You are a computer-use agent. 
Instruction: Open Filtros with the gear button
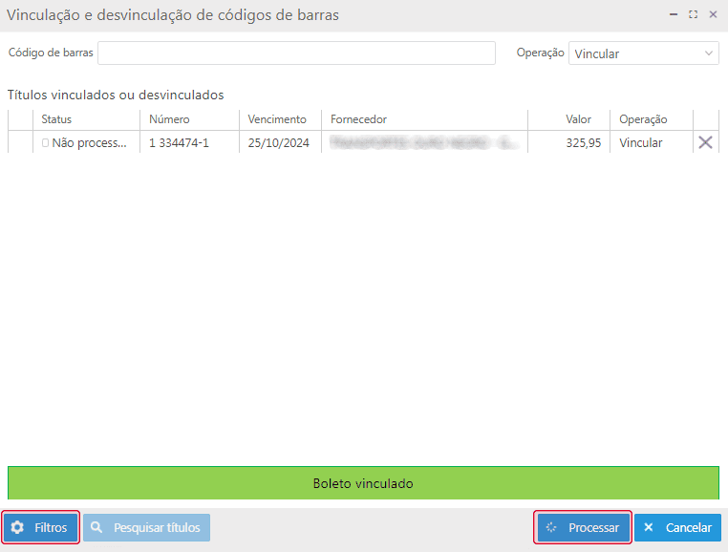point(41,527)
